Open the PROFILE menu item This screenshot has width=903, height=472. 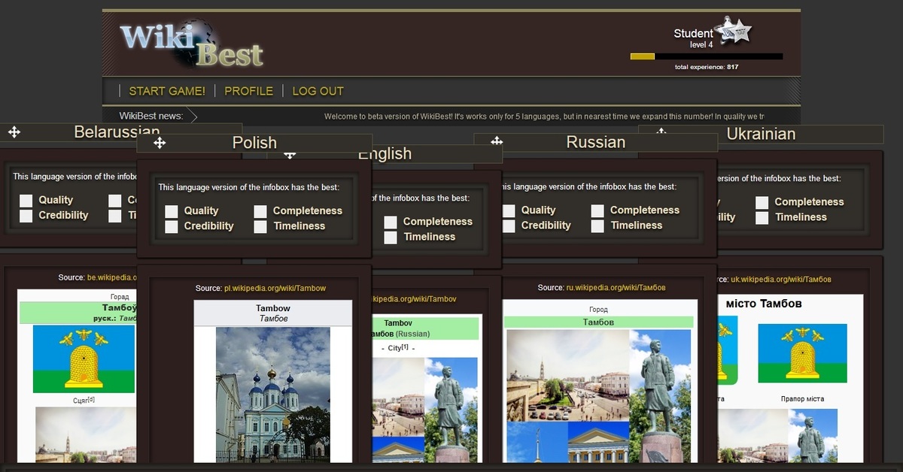(x=248, y=91)
